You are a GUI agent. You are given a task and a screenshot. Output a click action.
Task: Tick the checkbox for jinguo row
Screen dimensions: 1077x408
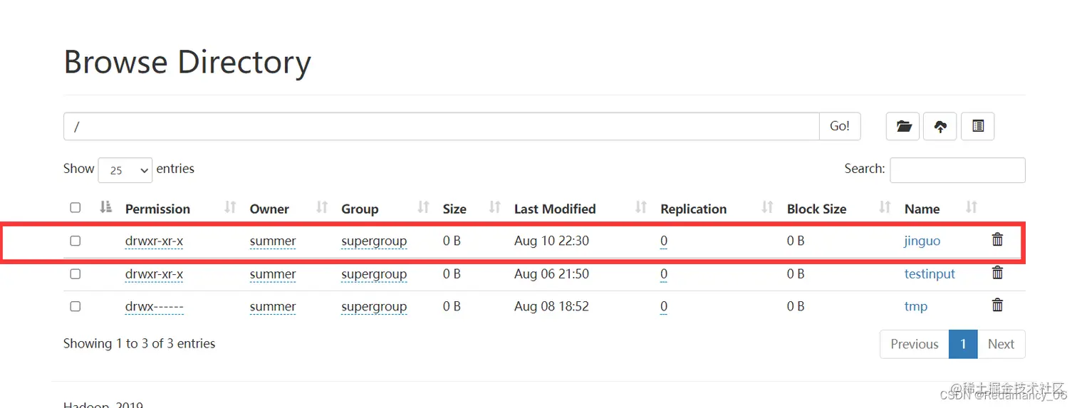pos(76,241)
